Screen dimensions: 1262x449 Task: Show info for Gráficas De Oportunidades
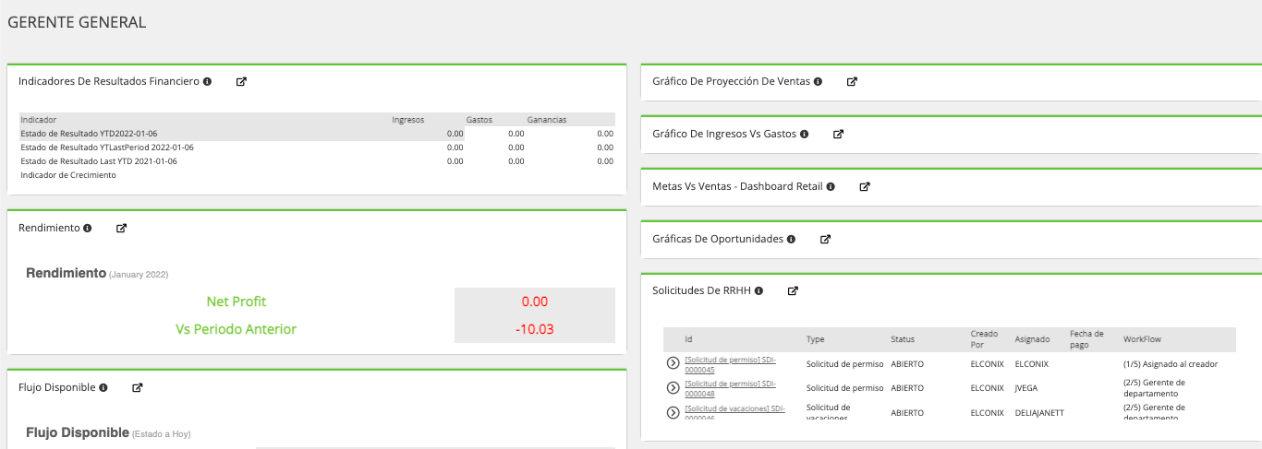(x=791, y=239)
